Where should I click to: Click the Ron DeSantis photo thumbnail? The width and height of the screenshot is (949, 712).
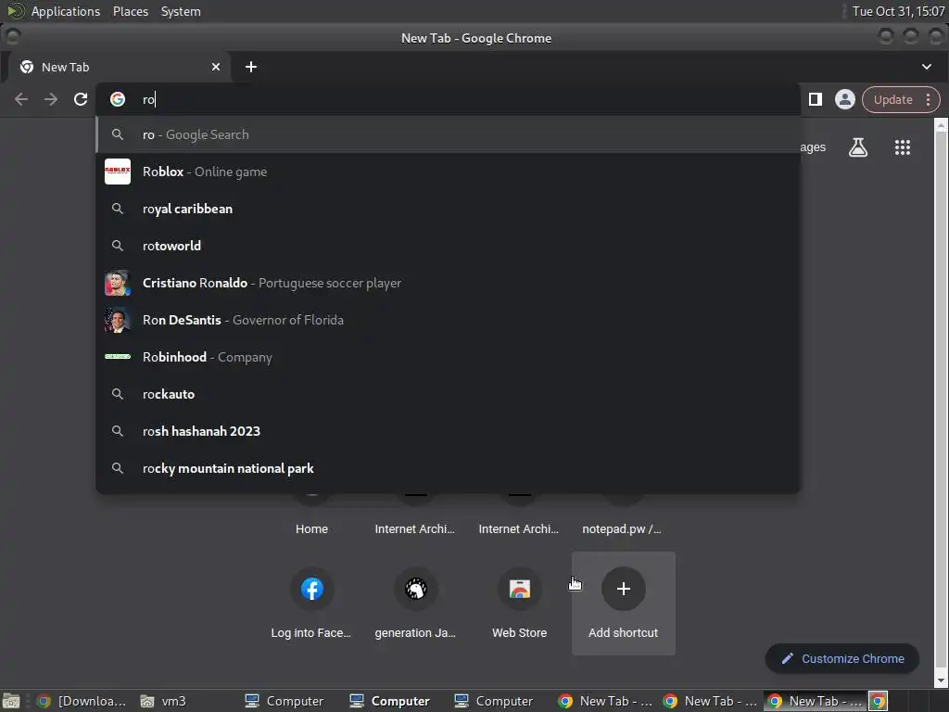coord(118,320)
